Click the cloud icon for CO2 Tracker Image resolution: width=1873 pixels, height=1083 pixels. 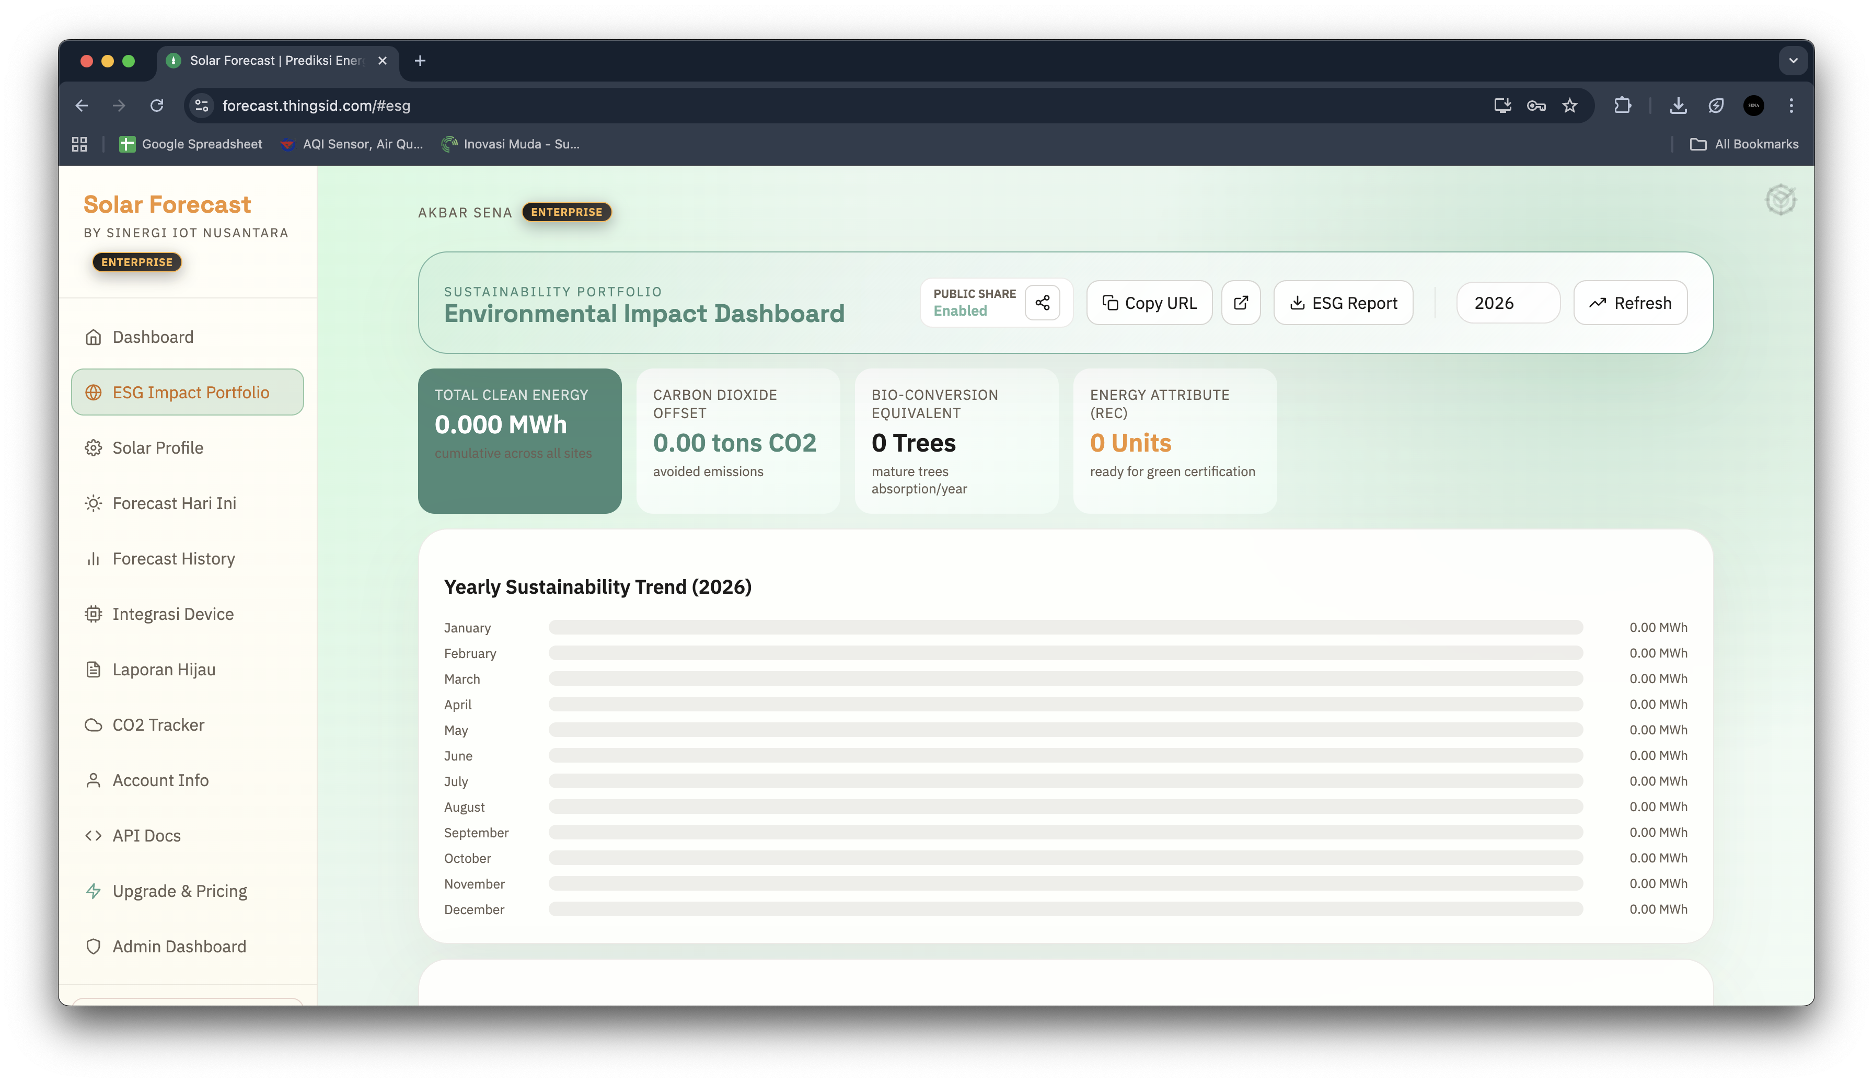pyautogui.click(x=93, y=725)
